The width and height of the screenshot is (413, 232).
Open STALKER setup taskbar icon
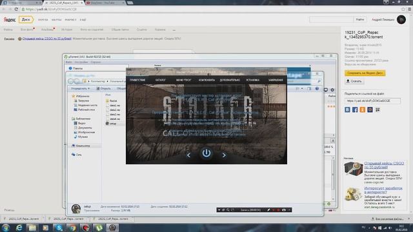112,227
